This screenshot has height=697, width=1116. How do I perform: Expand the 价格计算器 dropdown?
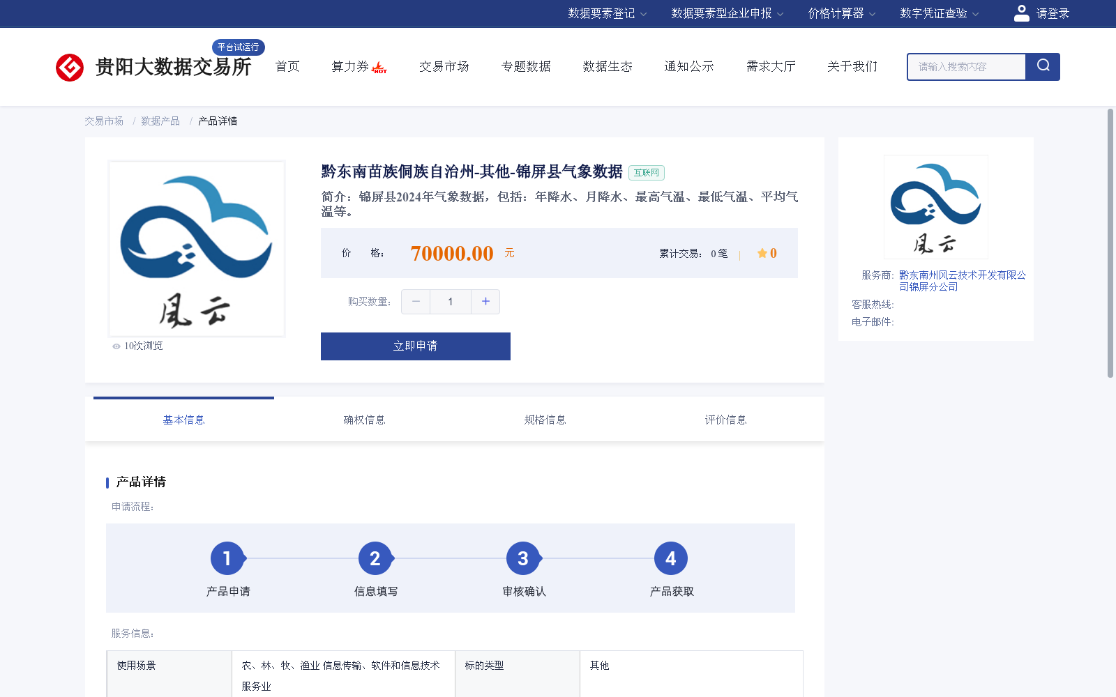click(x=842, y=13)
